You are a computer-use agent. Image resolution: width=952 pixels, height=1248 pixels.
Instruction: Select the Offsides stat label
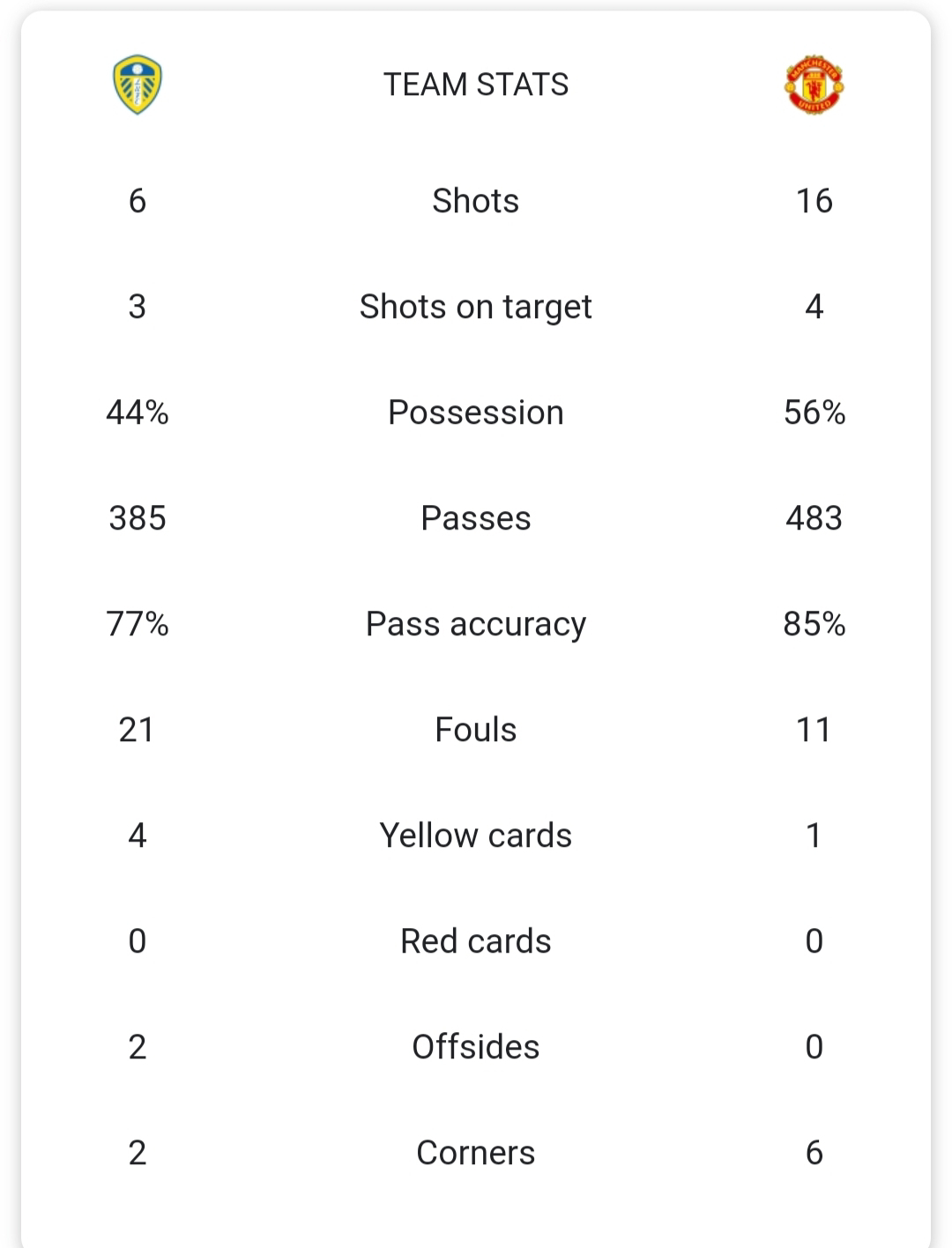click(x=476, y=1047)
